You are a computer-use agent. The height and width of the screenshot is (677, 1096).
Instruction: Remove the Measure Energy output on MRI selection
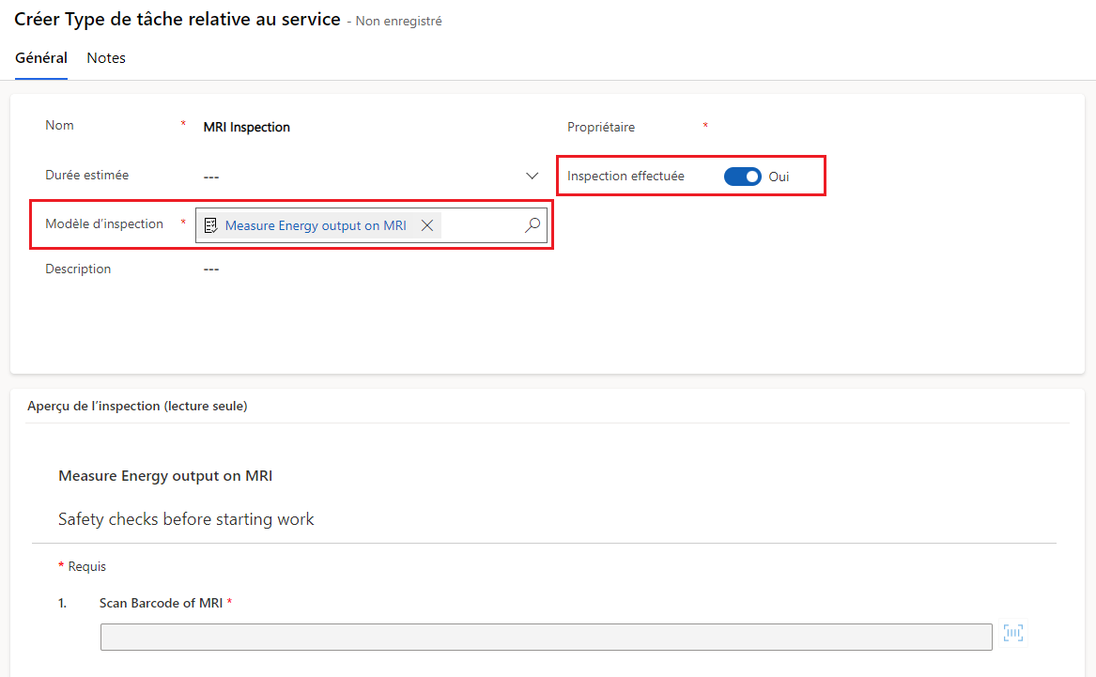click(427, 225)
